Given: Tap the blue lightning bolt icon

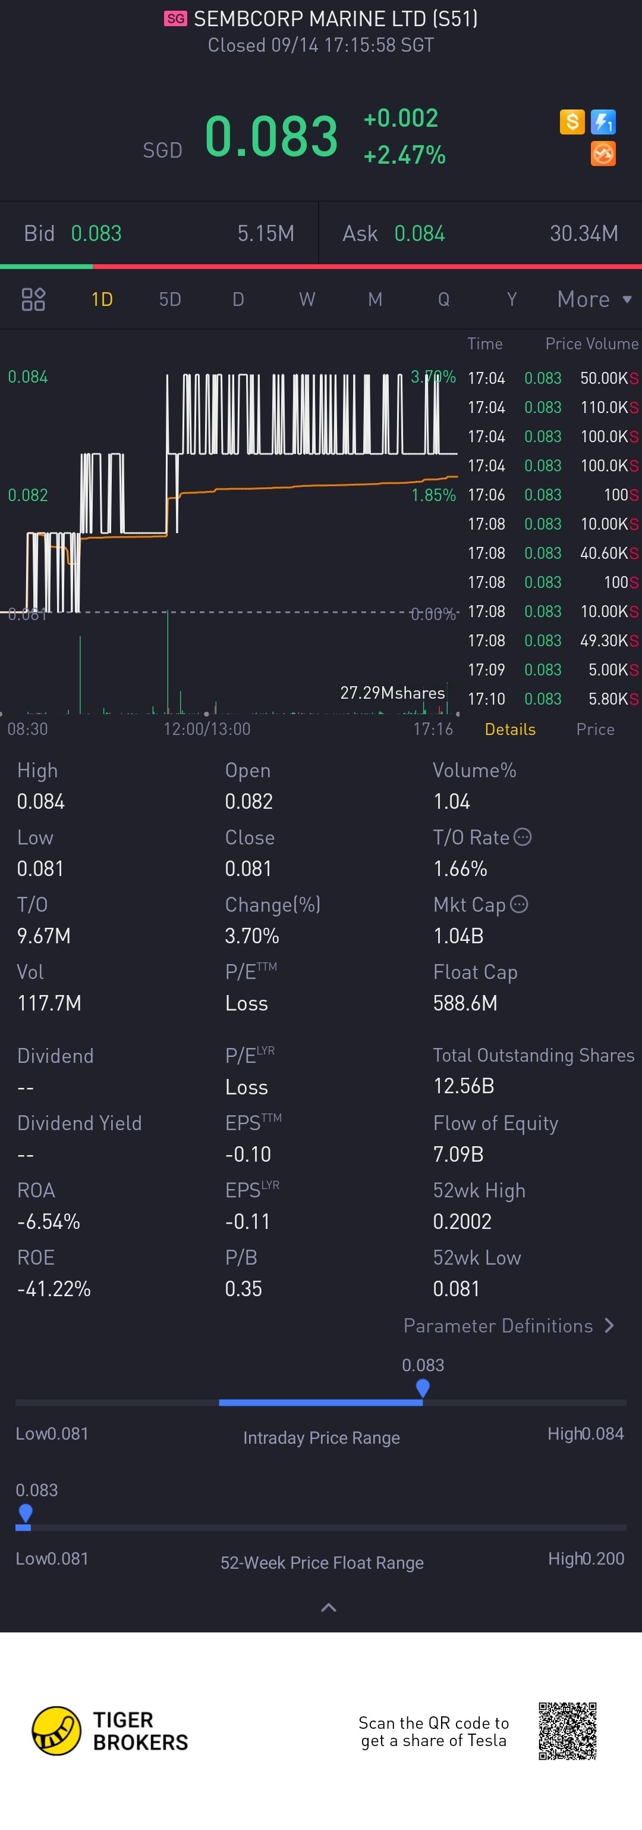Looking at the screenshot, I should (603, 121).
